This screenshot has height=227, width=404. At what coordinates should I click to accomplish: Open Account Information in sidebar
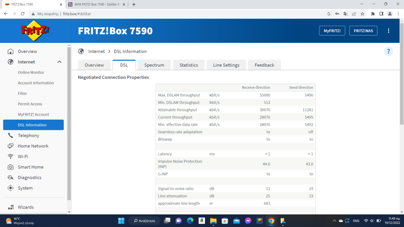[x=36, y=83]
